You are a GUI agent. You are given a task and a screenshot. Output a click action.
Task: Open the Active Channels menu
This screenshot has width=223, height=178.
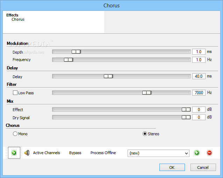46,153
